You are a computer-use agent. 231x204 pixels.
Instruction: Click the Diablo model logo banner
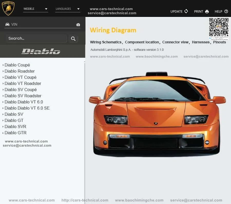tap(41, 51)
